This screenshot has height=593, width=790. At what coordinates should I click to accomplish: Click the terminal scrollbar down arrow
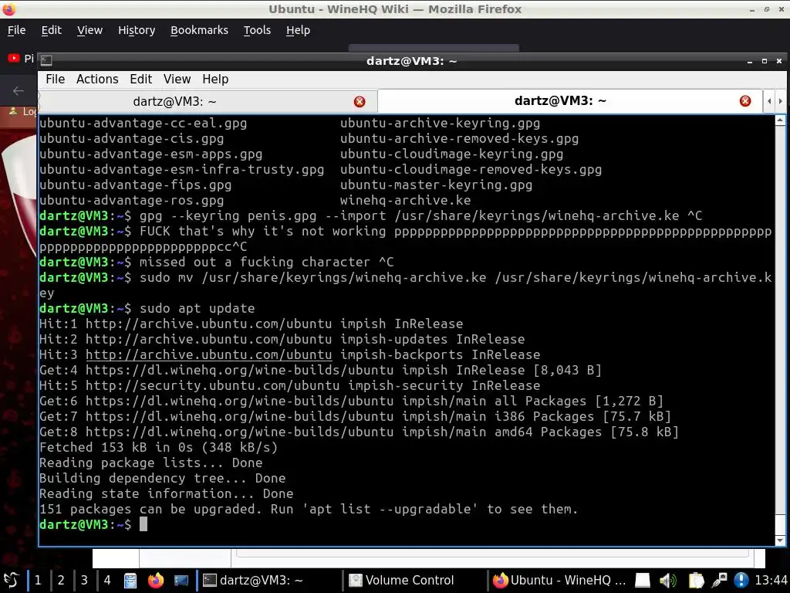pos(780,540)
